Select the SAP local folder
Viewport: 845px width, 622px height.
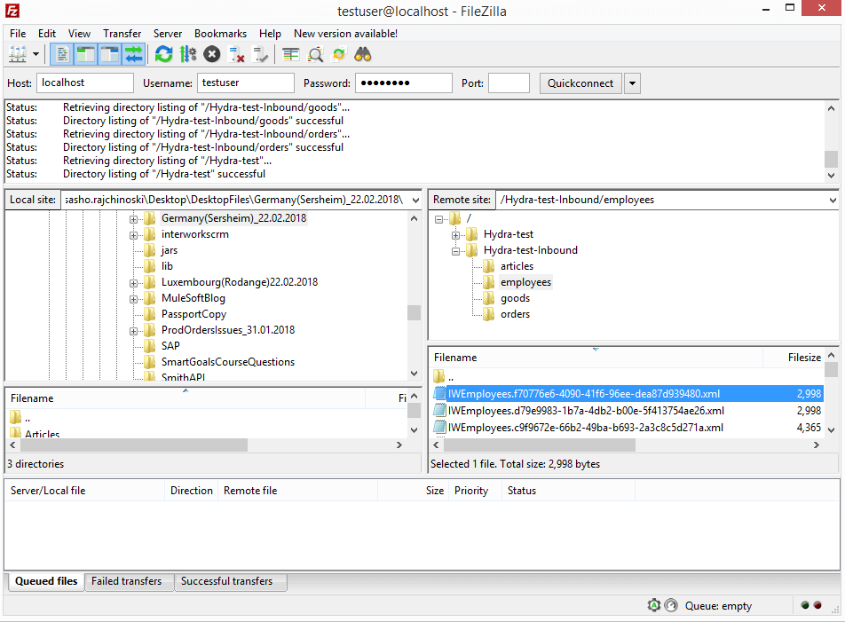click(x=170, y=346)
